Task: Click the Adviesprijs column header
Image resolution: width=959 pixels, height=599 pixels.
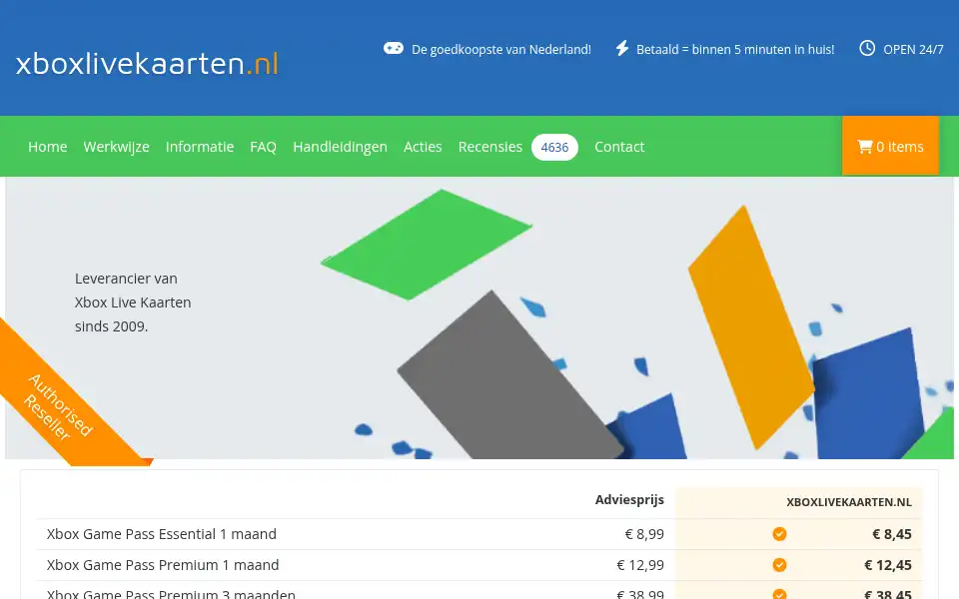Action: pyautogui.click(x=629, y=500)
